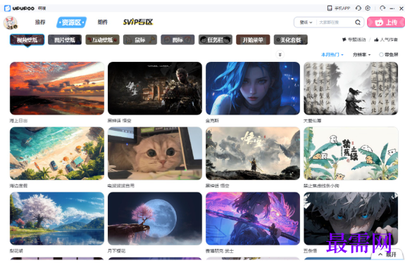Open customer service headset icon
The width and height of the screenshot is (405, 265).
pyautogui.click(x=359, y=8)
